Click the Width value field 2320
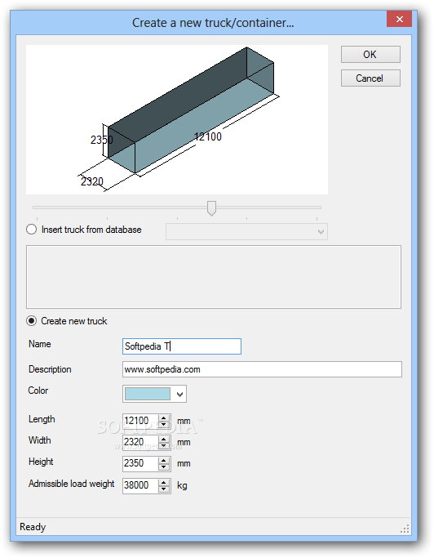This screenshot has width=434, height=558. [140, 442]
